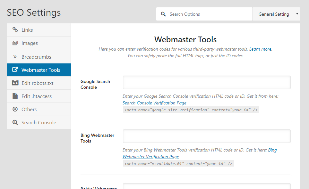Switch to the Images tab

(x=39, y=43)
